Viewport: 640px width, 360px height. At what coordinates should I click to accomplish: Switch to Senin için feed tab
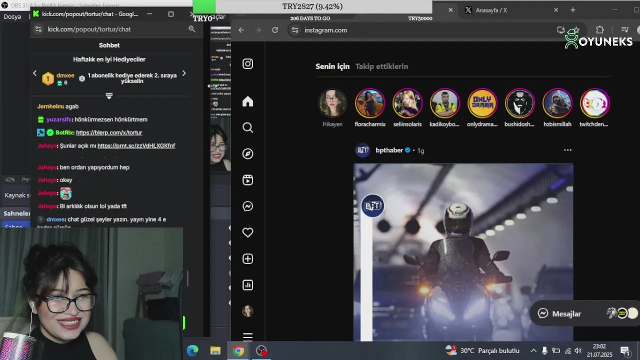332,66
